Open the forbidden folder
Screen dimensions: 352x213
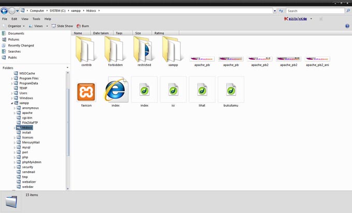(x=115, y=52)
